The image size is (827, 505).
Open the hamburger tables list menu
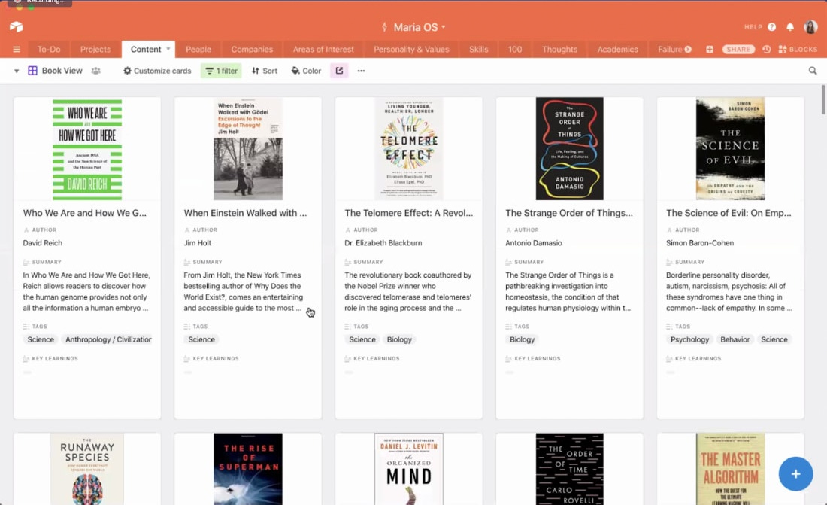17,50
